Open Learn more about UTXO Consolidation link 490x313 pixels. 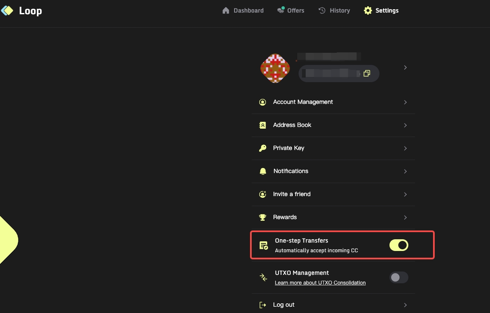pyautogui.click(x=320, y=283)
